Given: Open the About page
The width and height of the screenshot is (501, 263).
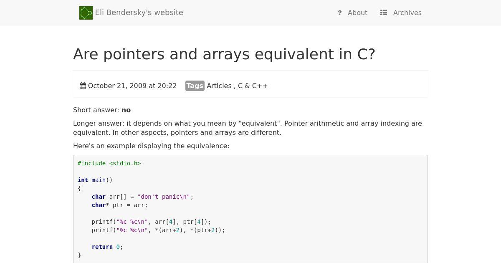Looking at the screenshot, I should tap(357, 13).
